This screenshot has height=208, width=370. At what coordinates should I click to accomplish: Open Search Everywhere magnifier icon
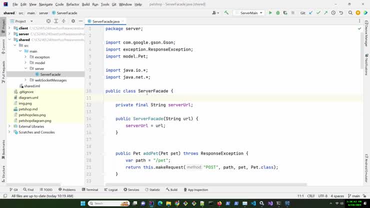350,13
